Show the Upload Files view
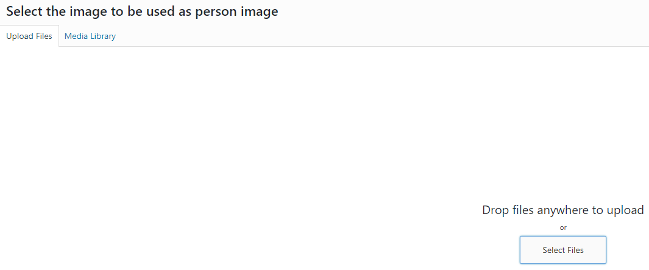The width and height of the screenshot is (649, 270). 29,36
